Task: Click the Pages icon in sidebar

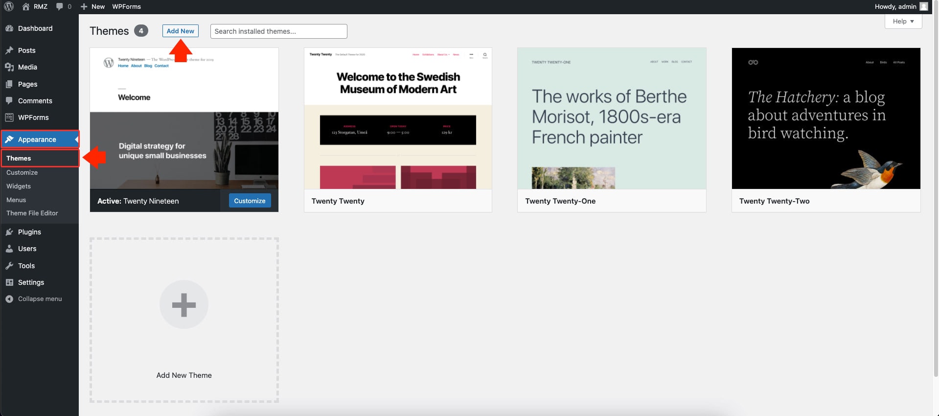Action: [x=9, y=84]
